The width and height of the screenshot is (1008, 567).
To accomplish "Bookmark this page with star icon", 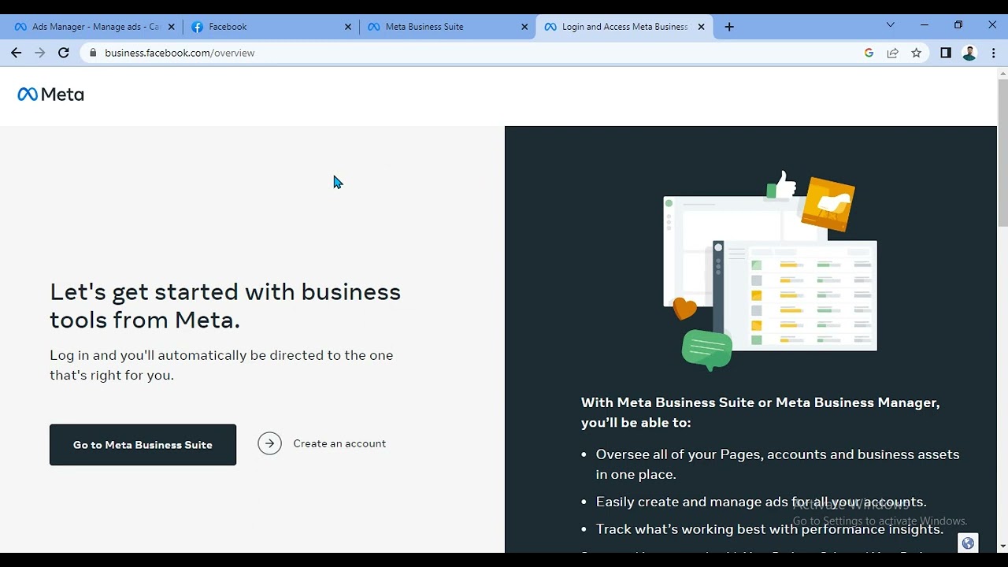I will pyautogui.click(x=917, y=53).
